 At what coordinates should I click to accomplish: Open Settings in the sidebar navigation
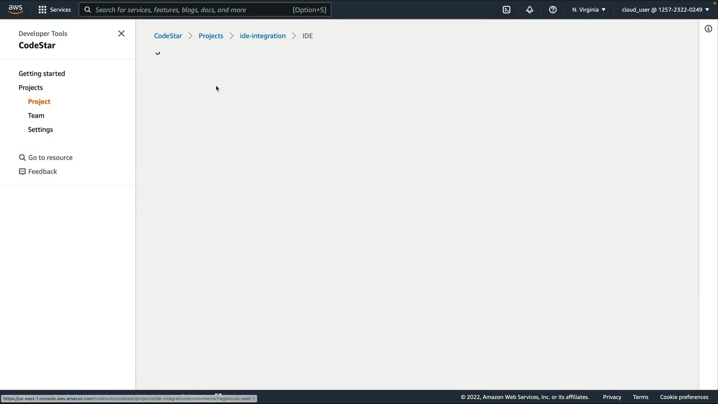point(40,129)
